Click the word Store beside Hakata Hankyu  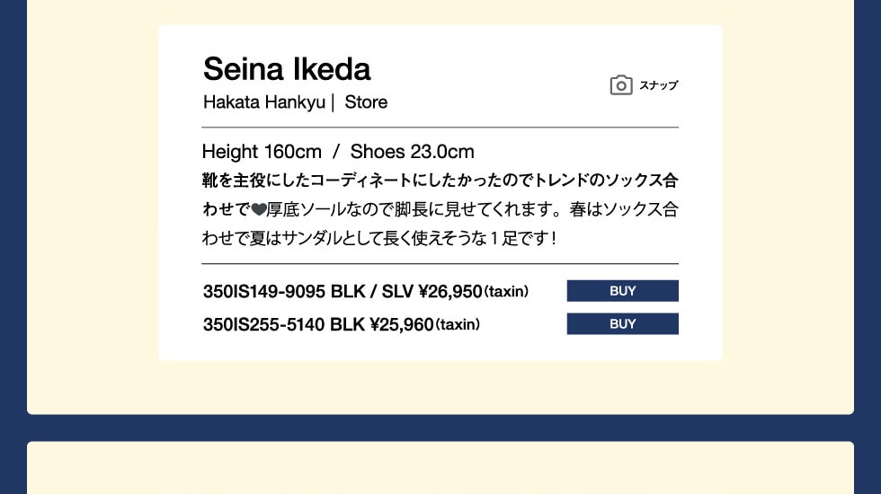tap(366, 102)
